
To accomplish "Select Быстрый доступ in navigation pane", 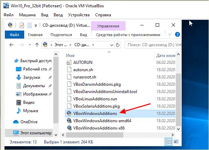I will point(33,61).
